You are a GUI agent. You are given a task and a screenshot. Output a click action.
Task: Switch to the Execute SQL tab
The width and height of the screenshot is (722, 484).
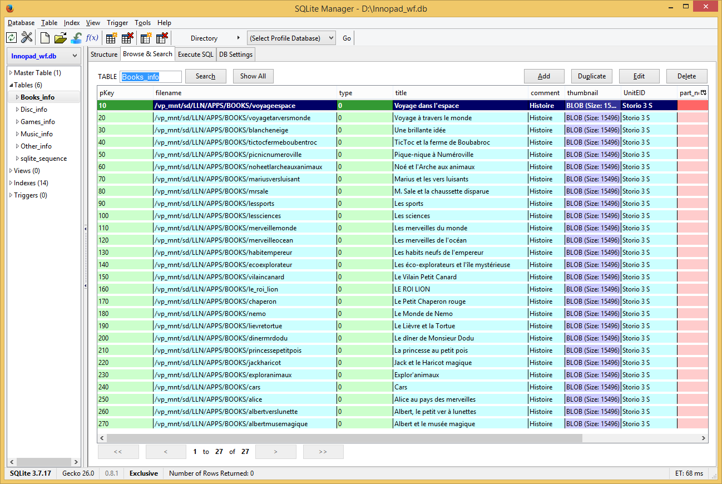pos(195,55)
